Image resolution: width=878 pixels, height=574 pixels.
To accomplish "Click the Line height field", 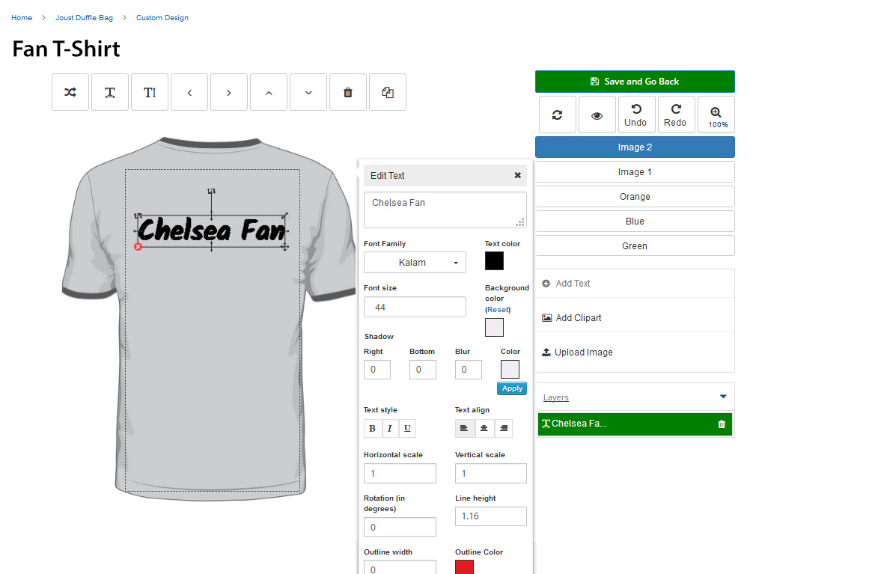I will [491, 516].
